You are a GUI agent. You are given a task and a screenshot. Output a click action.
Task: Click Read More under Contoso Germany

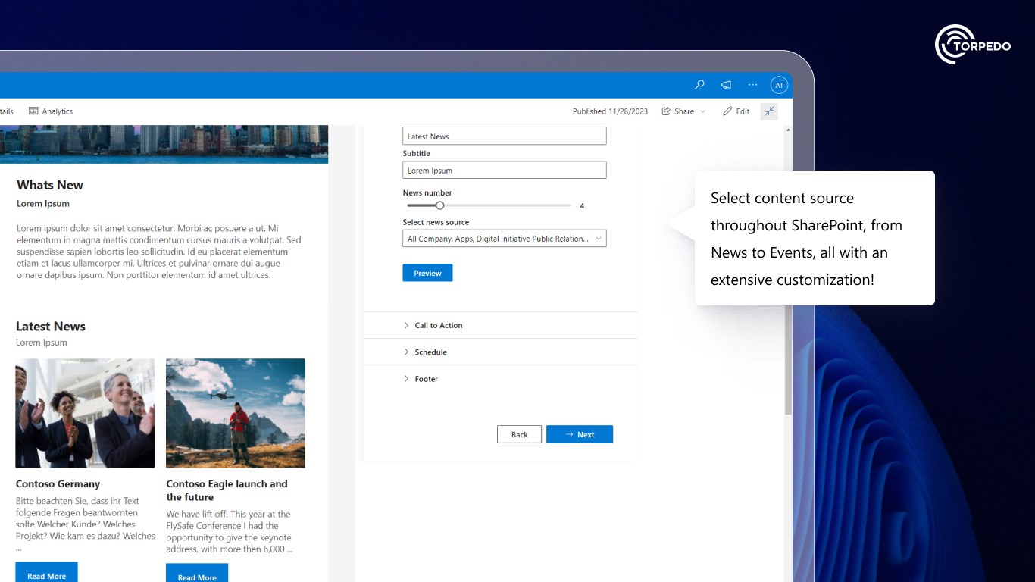click(46, 574)
